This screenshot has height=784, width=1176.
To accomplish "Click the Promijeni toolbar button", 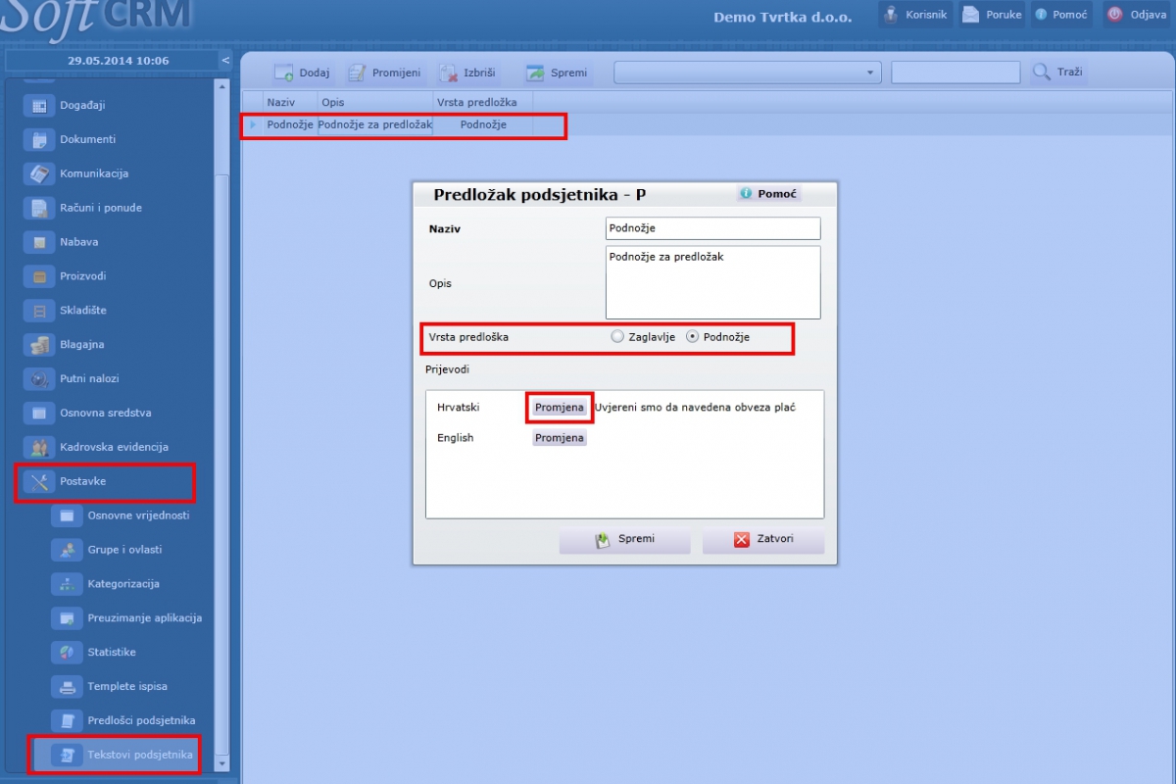I will [x=384, y=73].
